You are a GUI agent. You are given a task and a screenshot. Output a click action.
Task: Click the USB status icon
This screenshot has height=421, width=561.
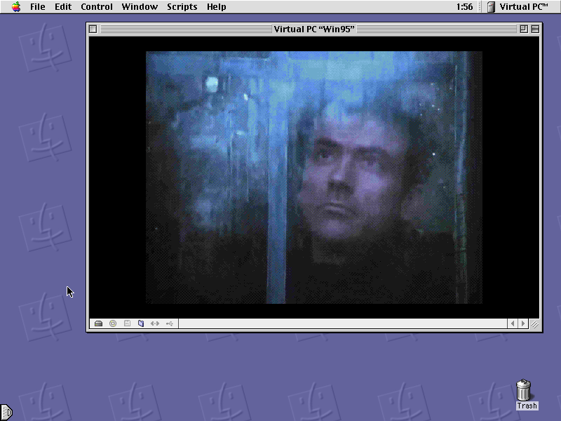click(x=170, y=323)
